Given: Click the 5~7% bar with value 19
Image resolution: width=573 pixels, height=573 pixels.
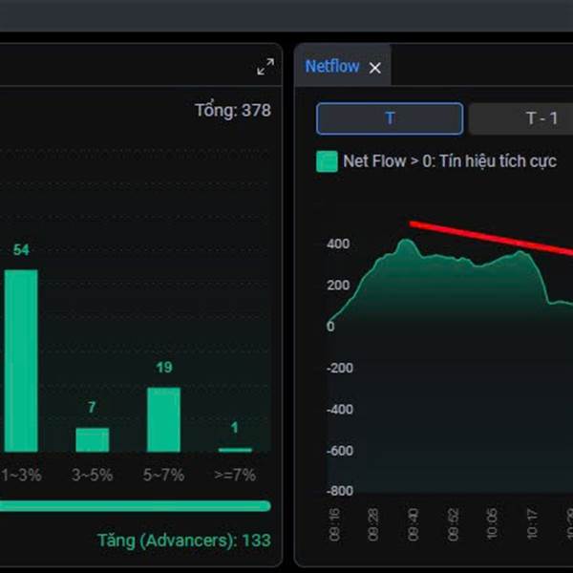Looking at the screenshot, I should 163,419.
